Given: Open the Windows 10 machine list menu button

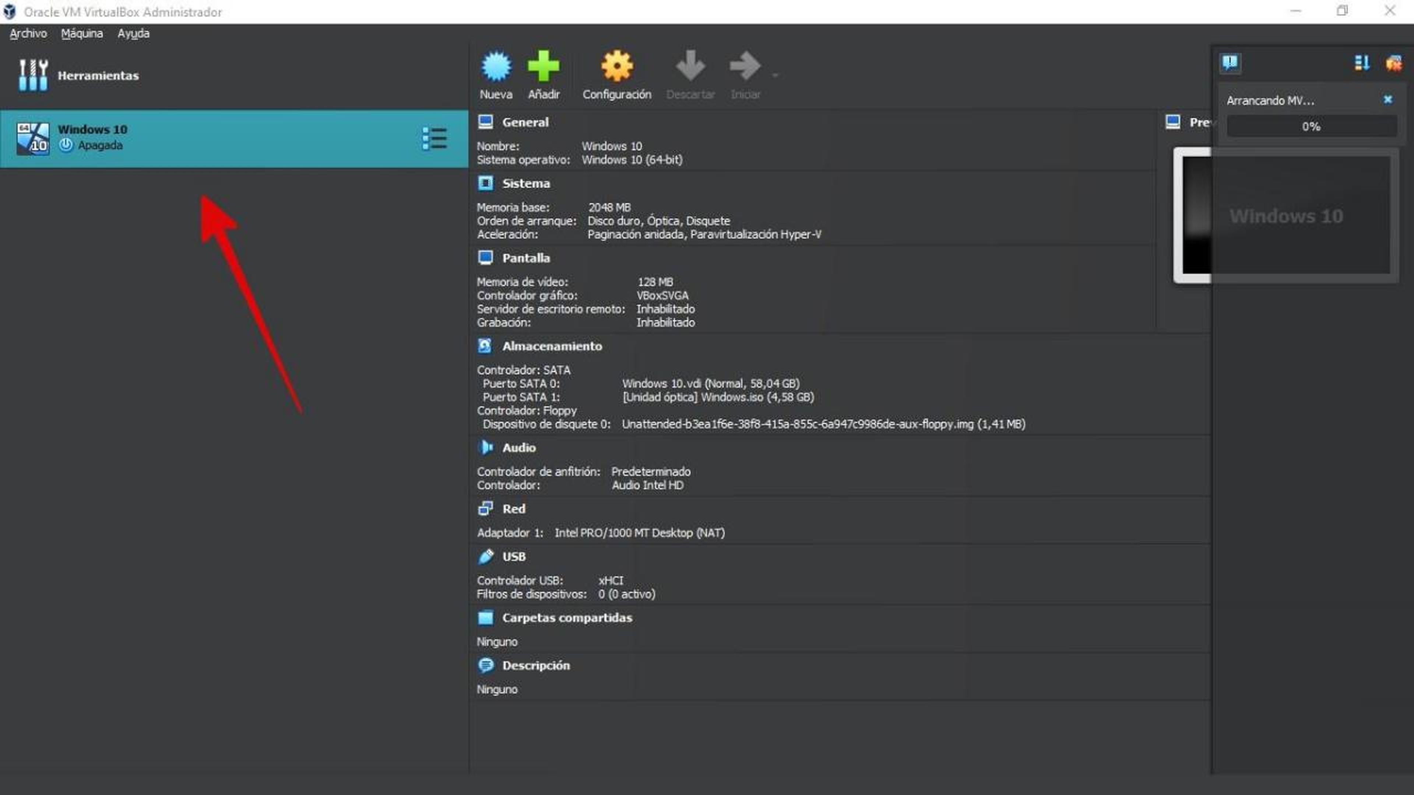Looking at the screenshot, I should 435,138.
